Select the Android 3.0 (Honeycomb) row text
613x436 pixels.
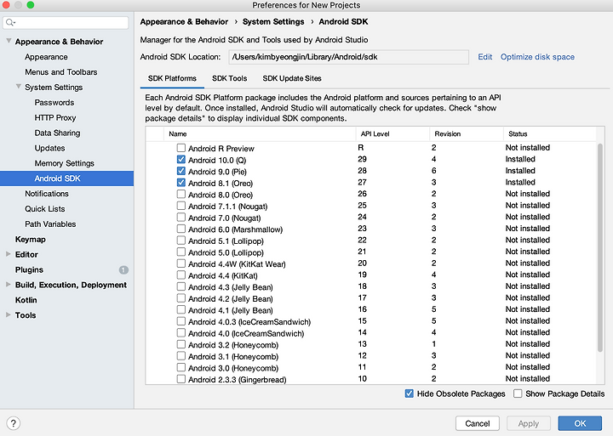click(233, 369)
